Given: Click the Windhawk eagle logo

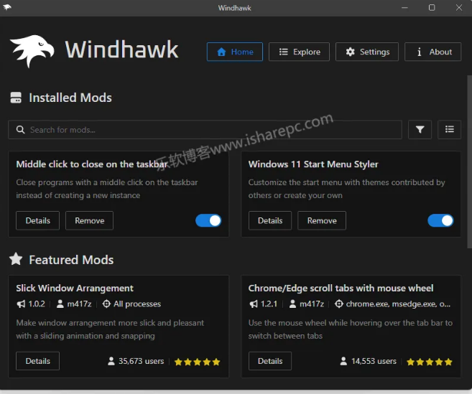Looking at the screenshot, I should (x=32, y=52).
